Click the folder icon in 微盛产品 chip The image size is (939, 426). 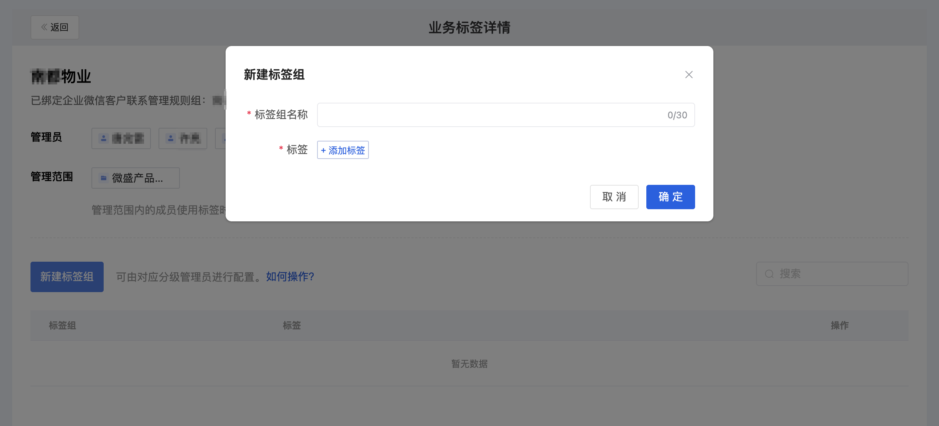(x=104, y=178)
